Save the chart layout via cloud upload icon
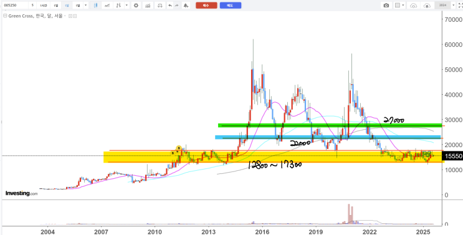The height and width of the screenshot is (235, 463). click(x=427, y=6)
